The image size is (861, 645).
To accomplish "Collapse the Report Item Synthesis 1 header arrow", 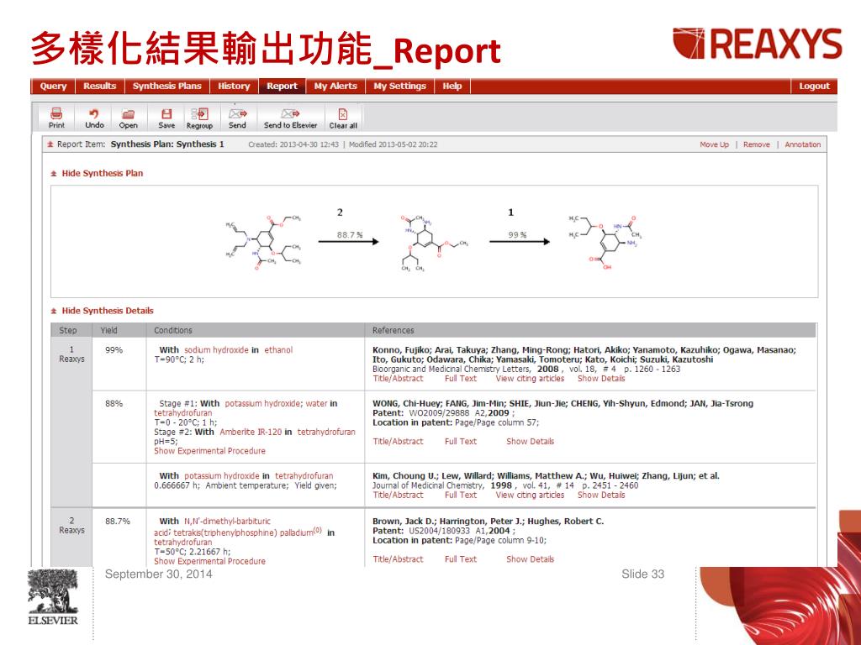I will tap(50, 144).
